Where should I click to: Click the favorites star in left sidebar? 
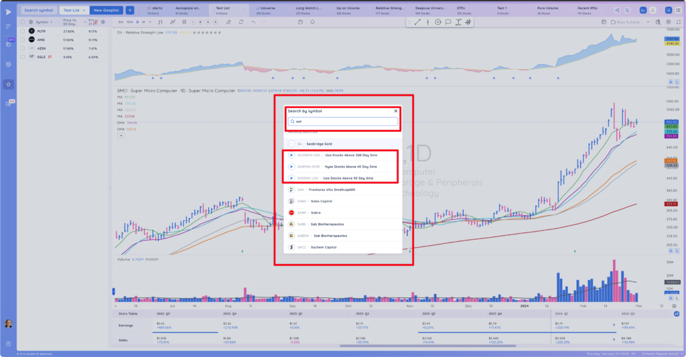8,84
